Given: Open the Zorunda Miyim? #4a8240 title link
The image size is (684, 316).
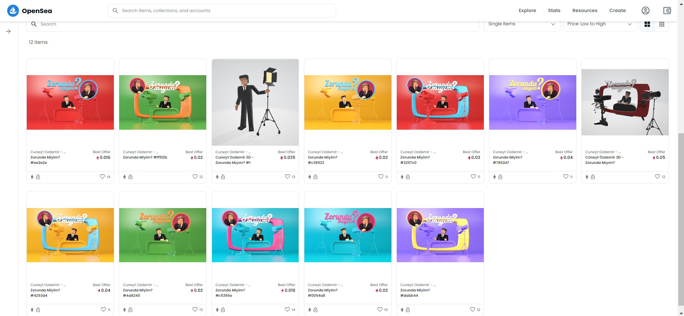Looking at the screenshot, I should coord(138,293).
